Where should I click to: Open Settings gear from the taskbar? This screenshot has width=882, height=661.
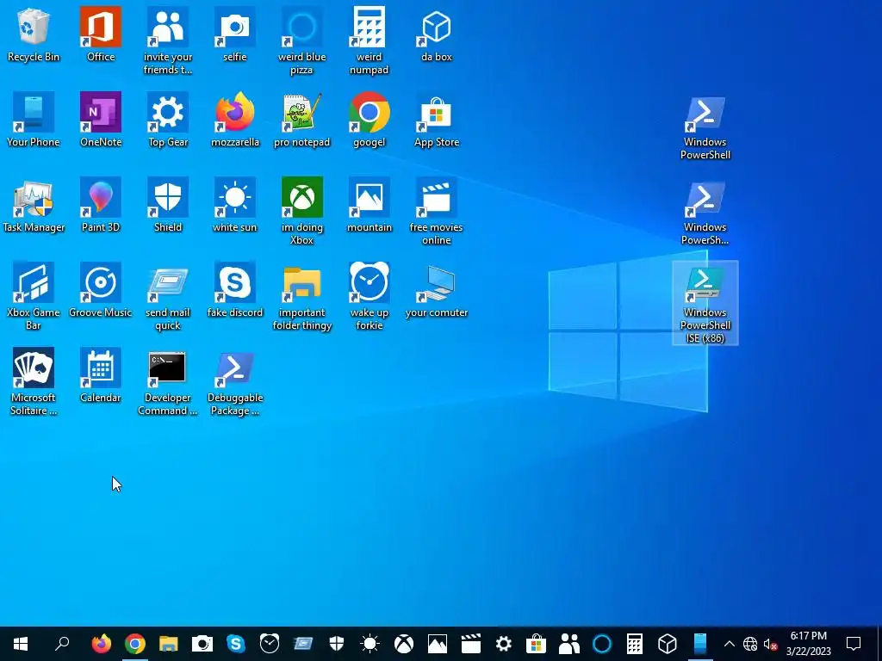tap(503, 644)
